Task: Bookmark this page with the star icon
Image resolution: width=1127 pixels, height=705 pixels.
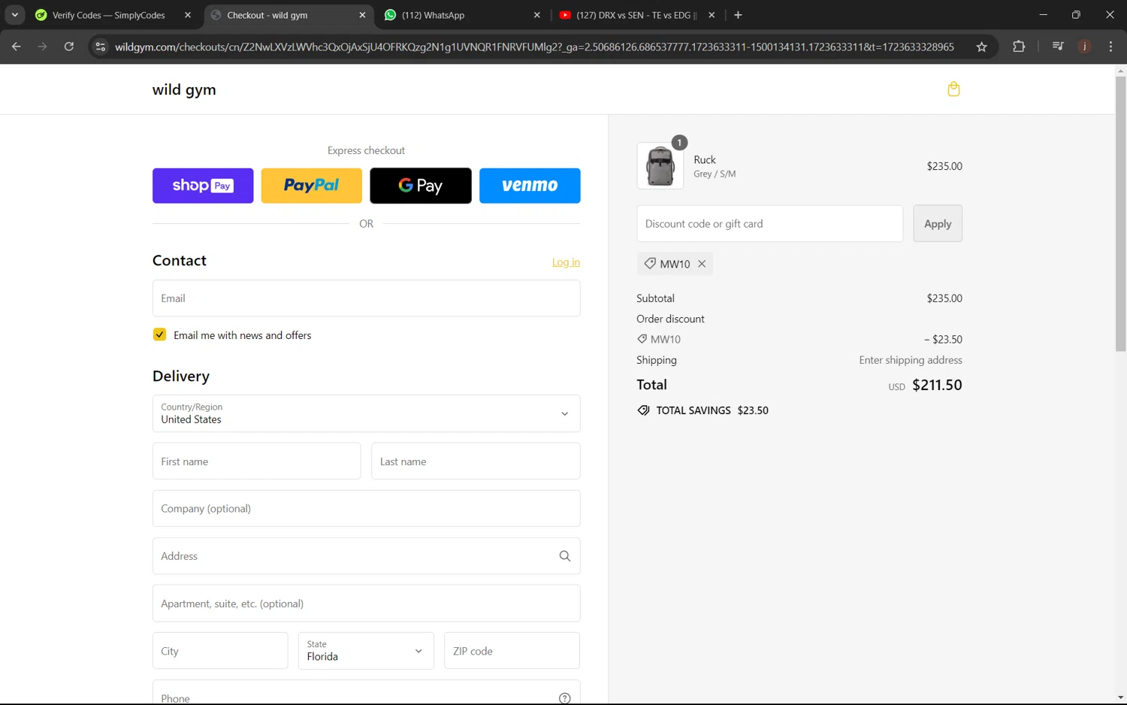Action: coord(981,47)
